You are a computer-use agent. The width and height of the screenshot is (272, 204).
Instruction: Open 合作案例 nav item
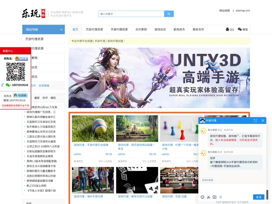tap(141, 29)
